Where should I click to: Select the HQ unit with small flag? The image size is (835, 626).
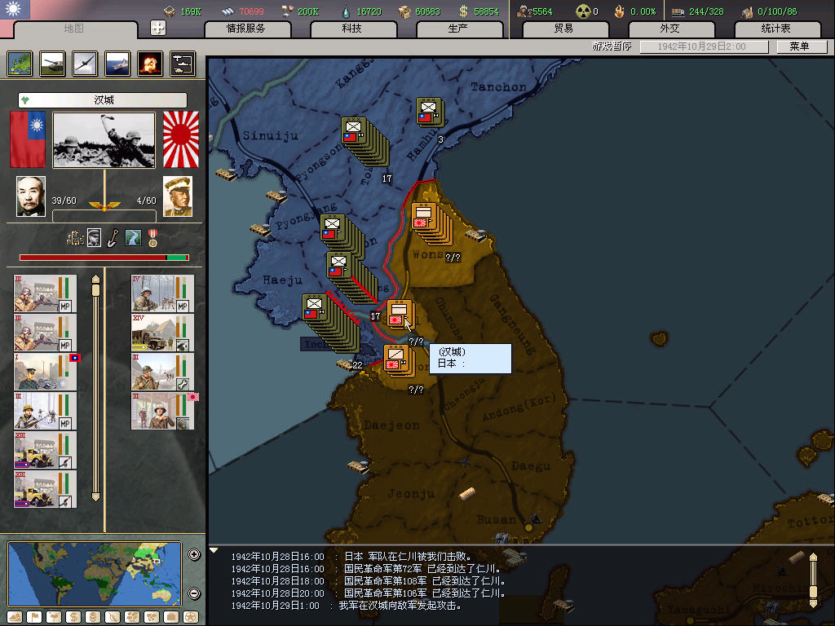pyautogui.click(x=46, y=372)
